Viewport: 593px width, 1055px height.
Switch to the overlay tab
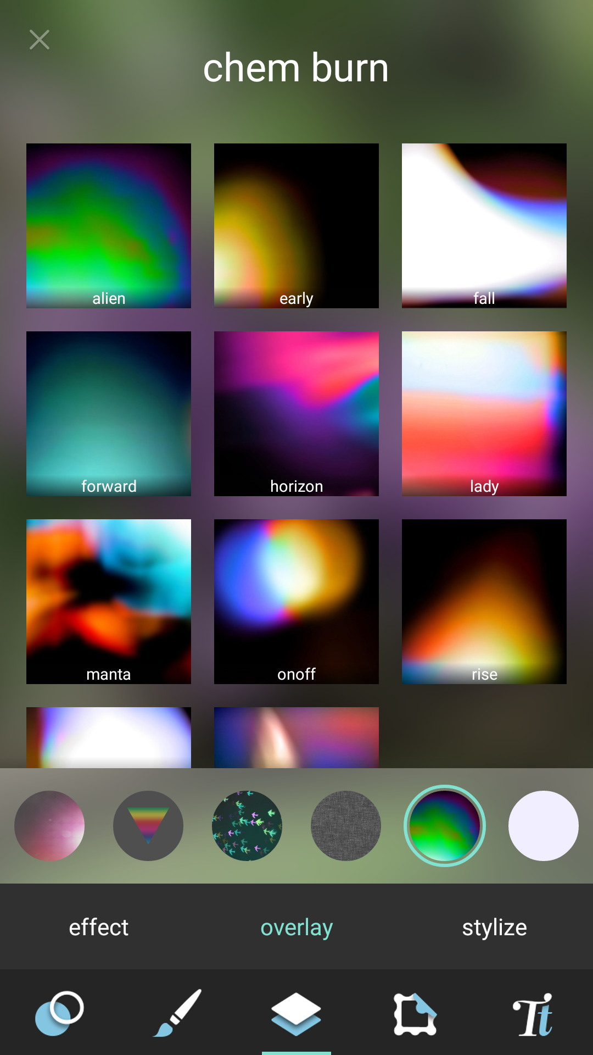(x=296, y=928)
